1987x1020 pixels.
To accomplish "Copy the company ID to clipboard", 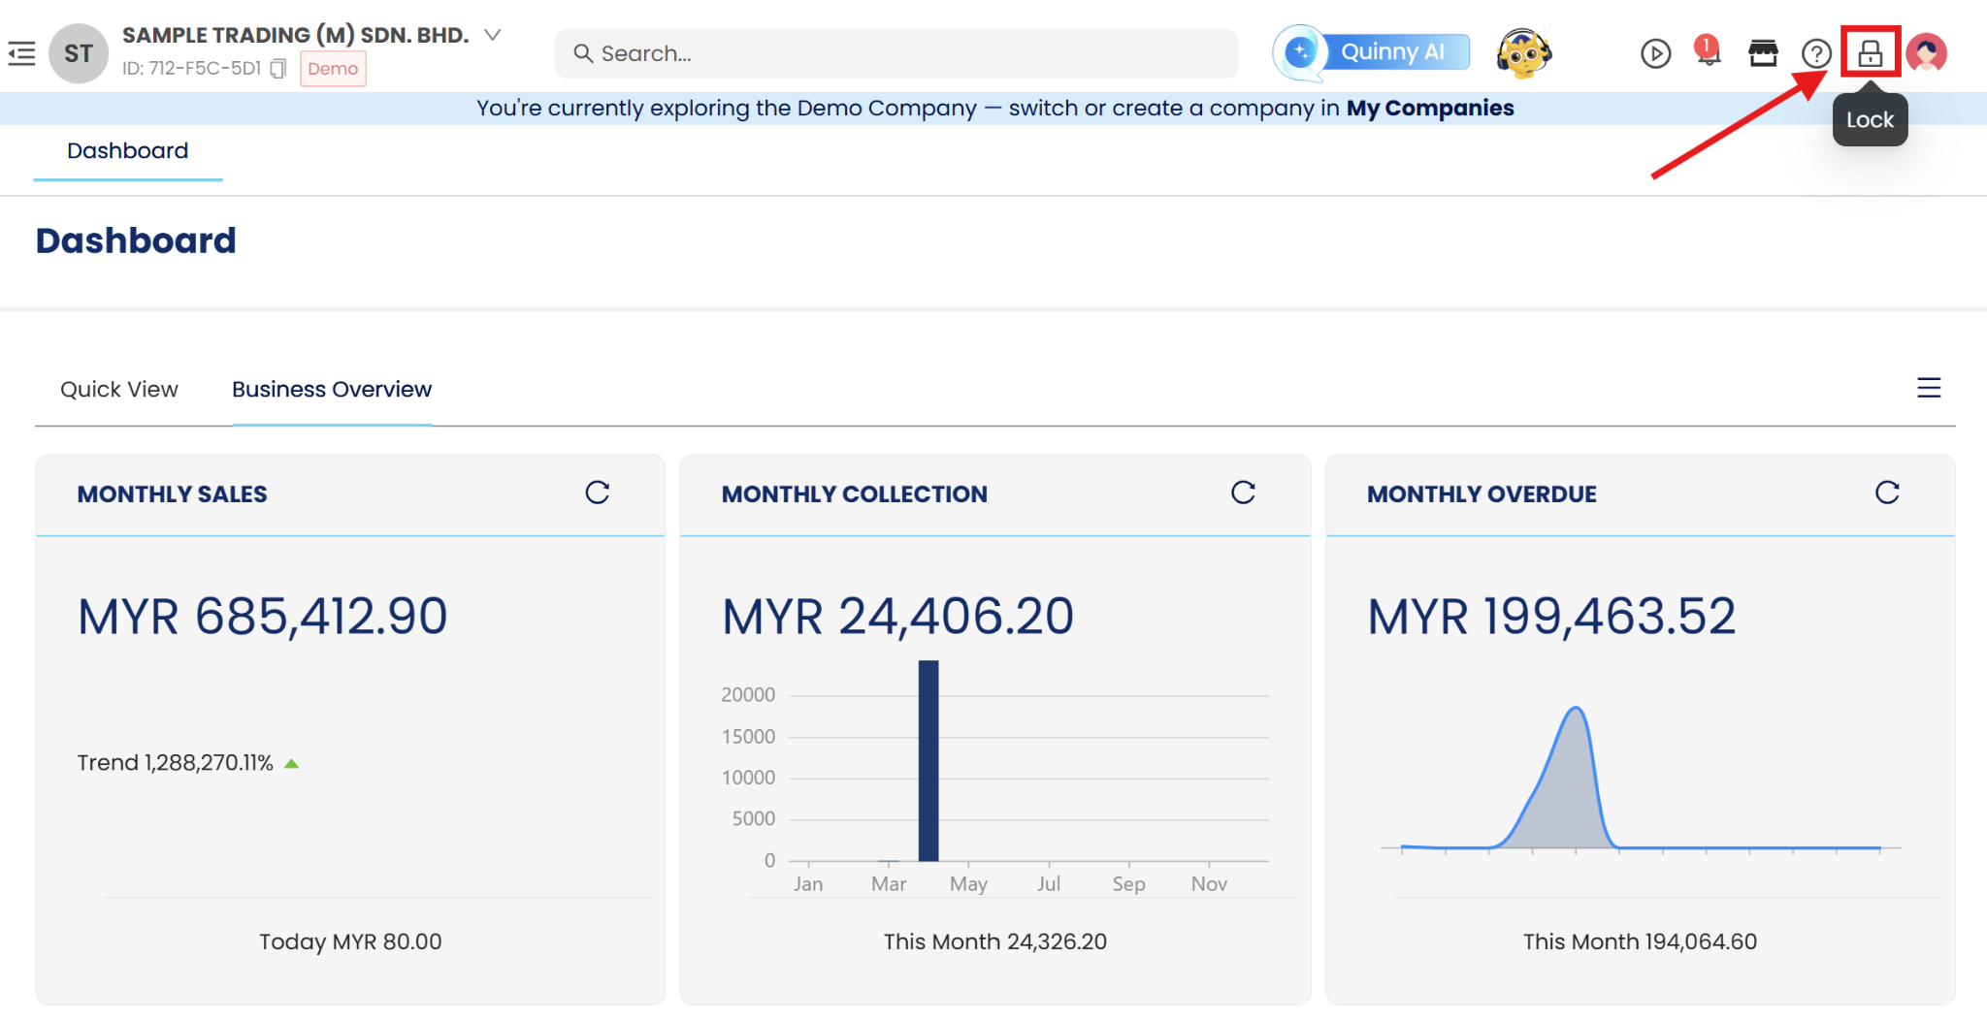I will (278, 69).
